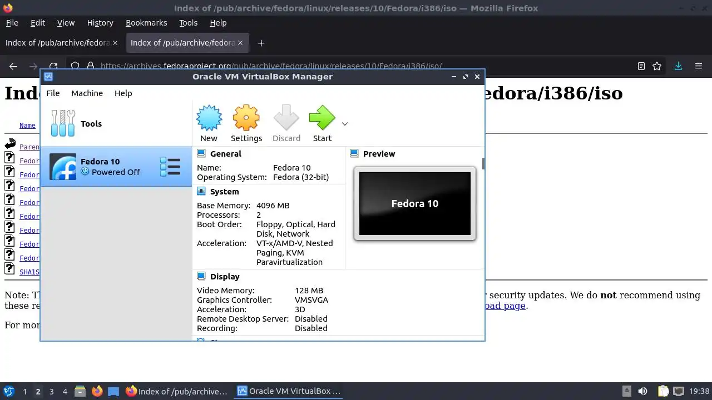
Task: Click the removable media tray icon
Action: 627,391
